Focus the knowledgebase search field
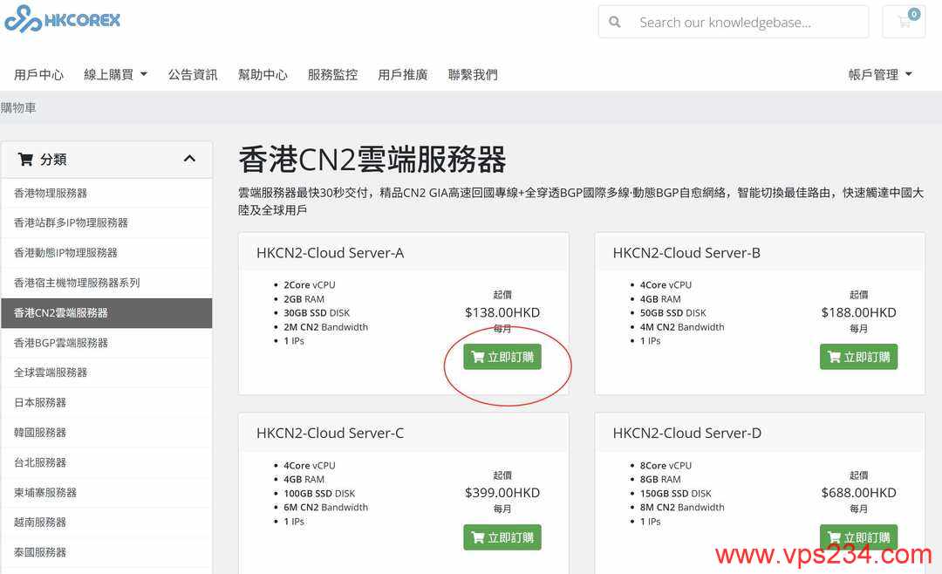This screenshot has width=942, height=574. click(734, 22)
